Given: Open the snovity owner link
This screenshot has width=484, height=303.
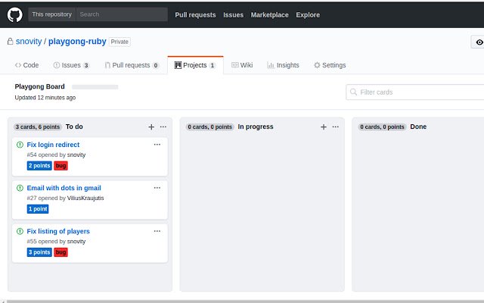Looking at the screenshot, I should coord(29,42).
